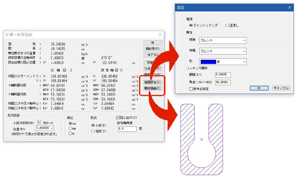Click the ファイル(F) file output button

pyautogui.click(x=152, y=69)
